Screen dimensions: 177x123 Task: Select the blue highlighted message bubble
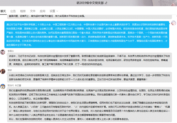point(87,35)
